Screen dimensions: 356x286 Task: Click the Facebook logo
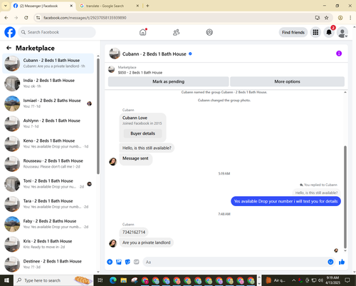[10, 32]
